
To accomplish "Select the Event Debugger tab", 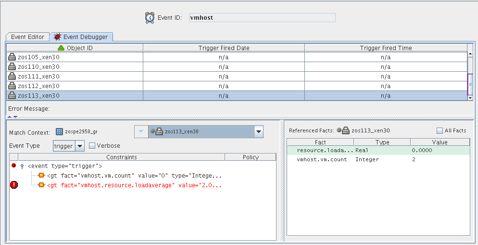I will click(81, 37).
